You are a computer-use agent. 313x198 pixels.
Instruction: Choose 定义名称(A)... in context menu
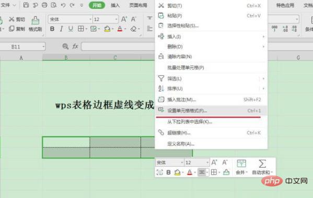point(211,144)
